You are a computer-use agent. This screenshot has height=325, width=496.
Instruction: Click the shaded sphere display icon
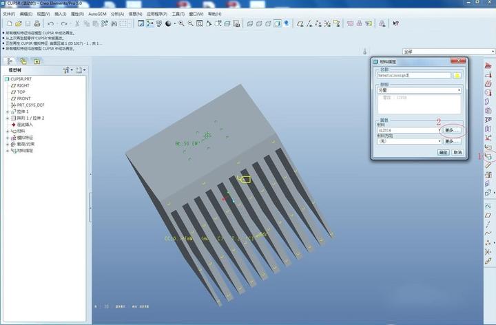168,23
